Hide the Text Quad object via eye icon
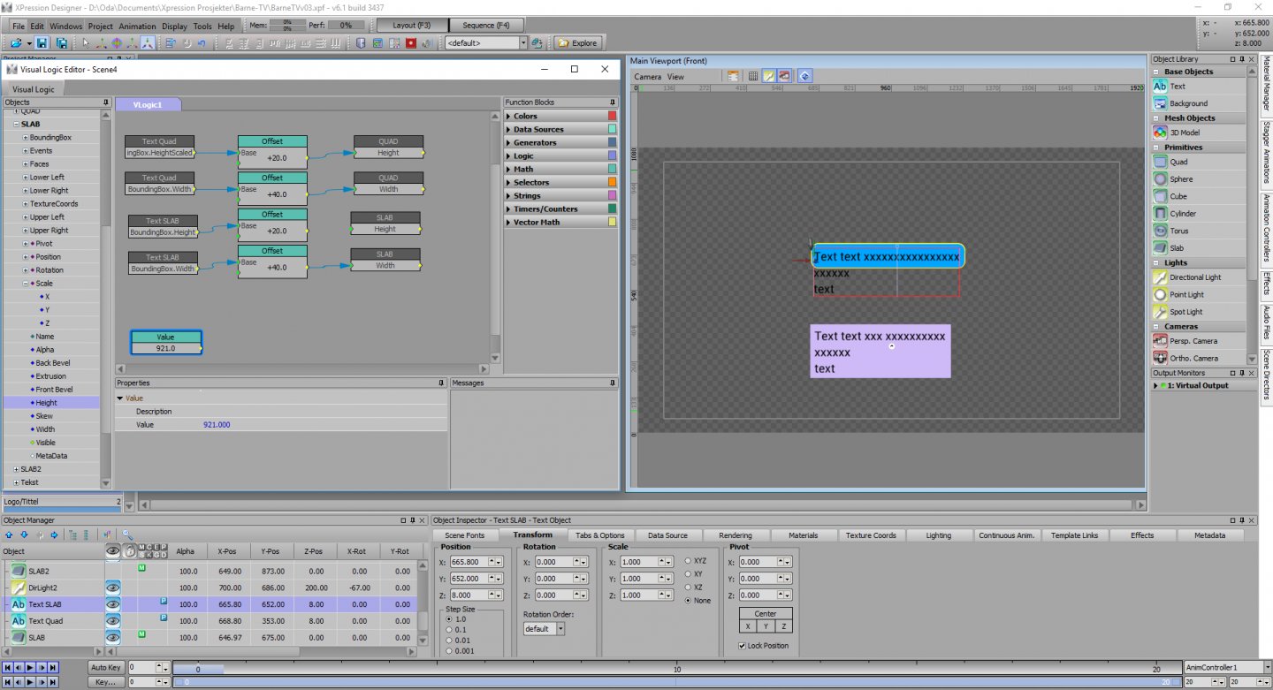This screenshot has width=1273, height=690. coord(113,621)
